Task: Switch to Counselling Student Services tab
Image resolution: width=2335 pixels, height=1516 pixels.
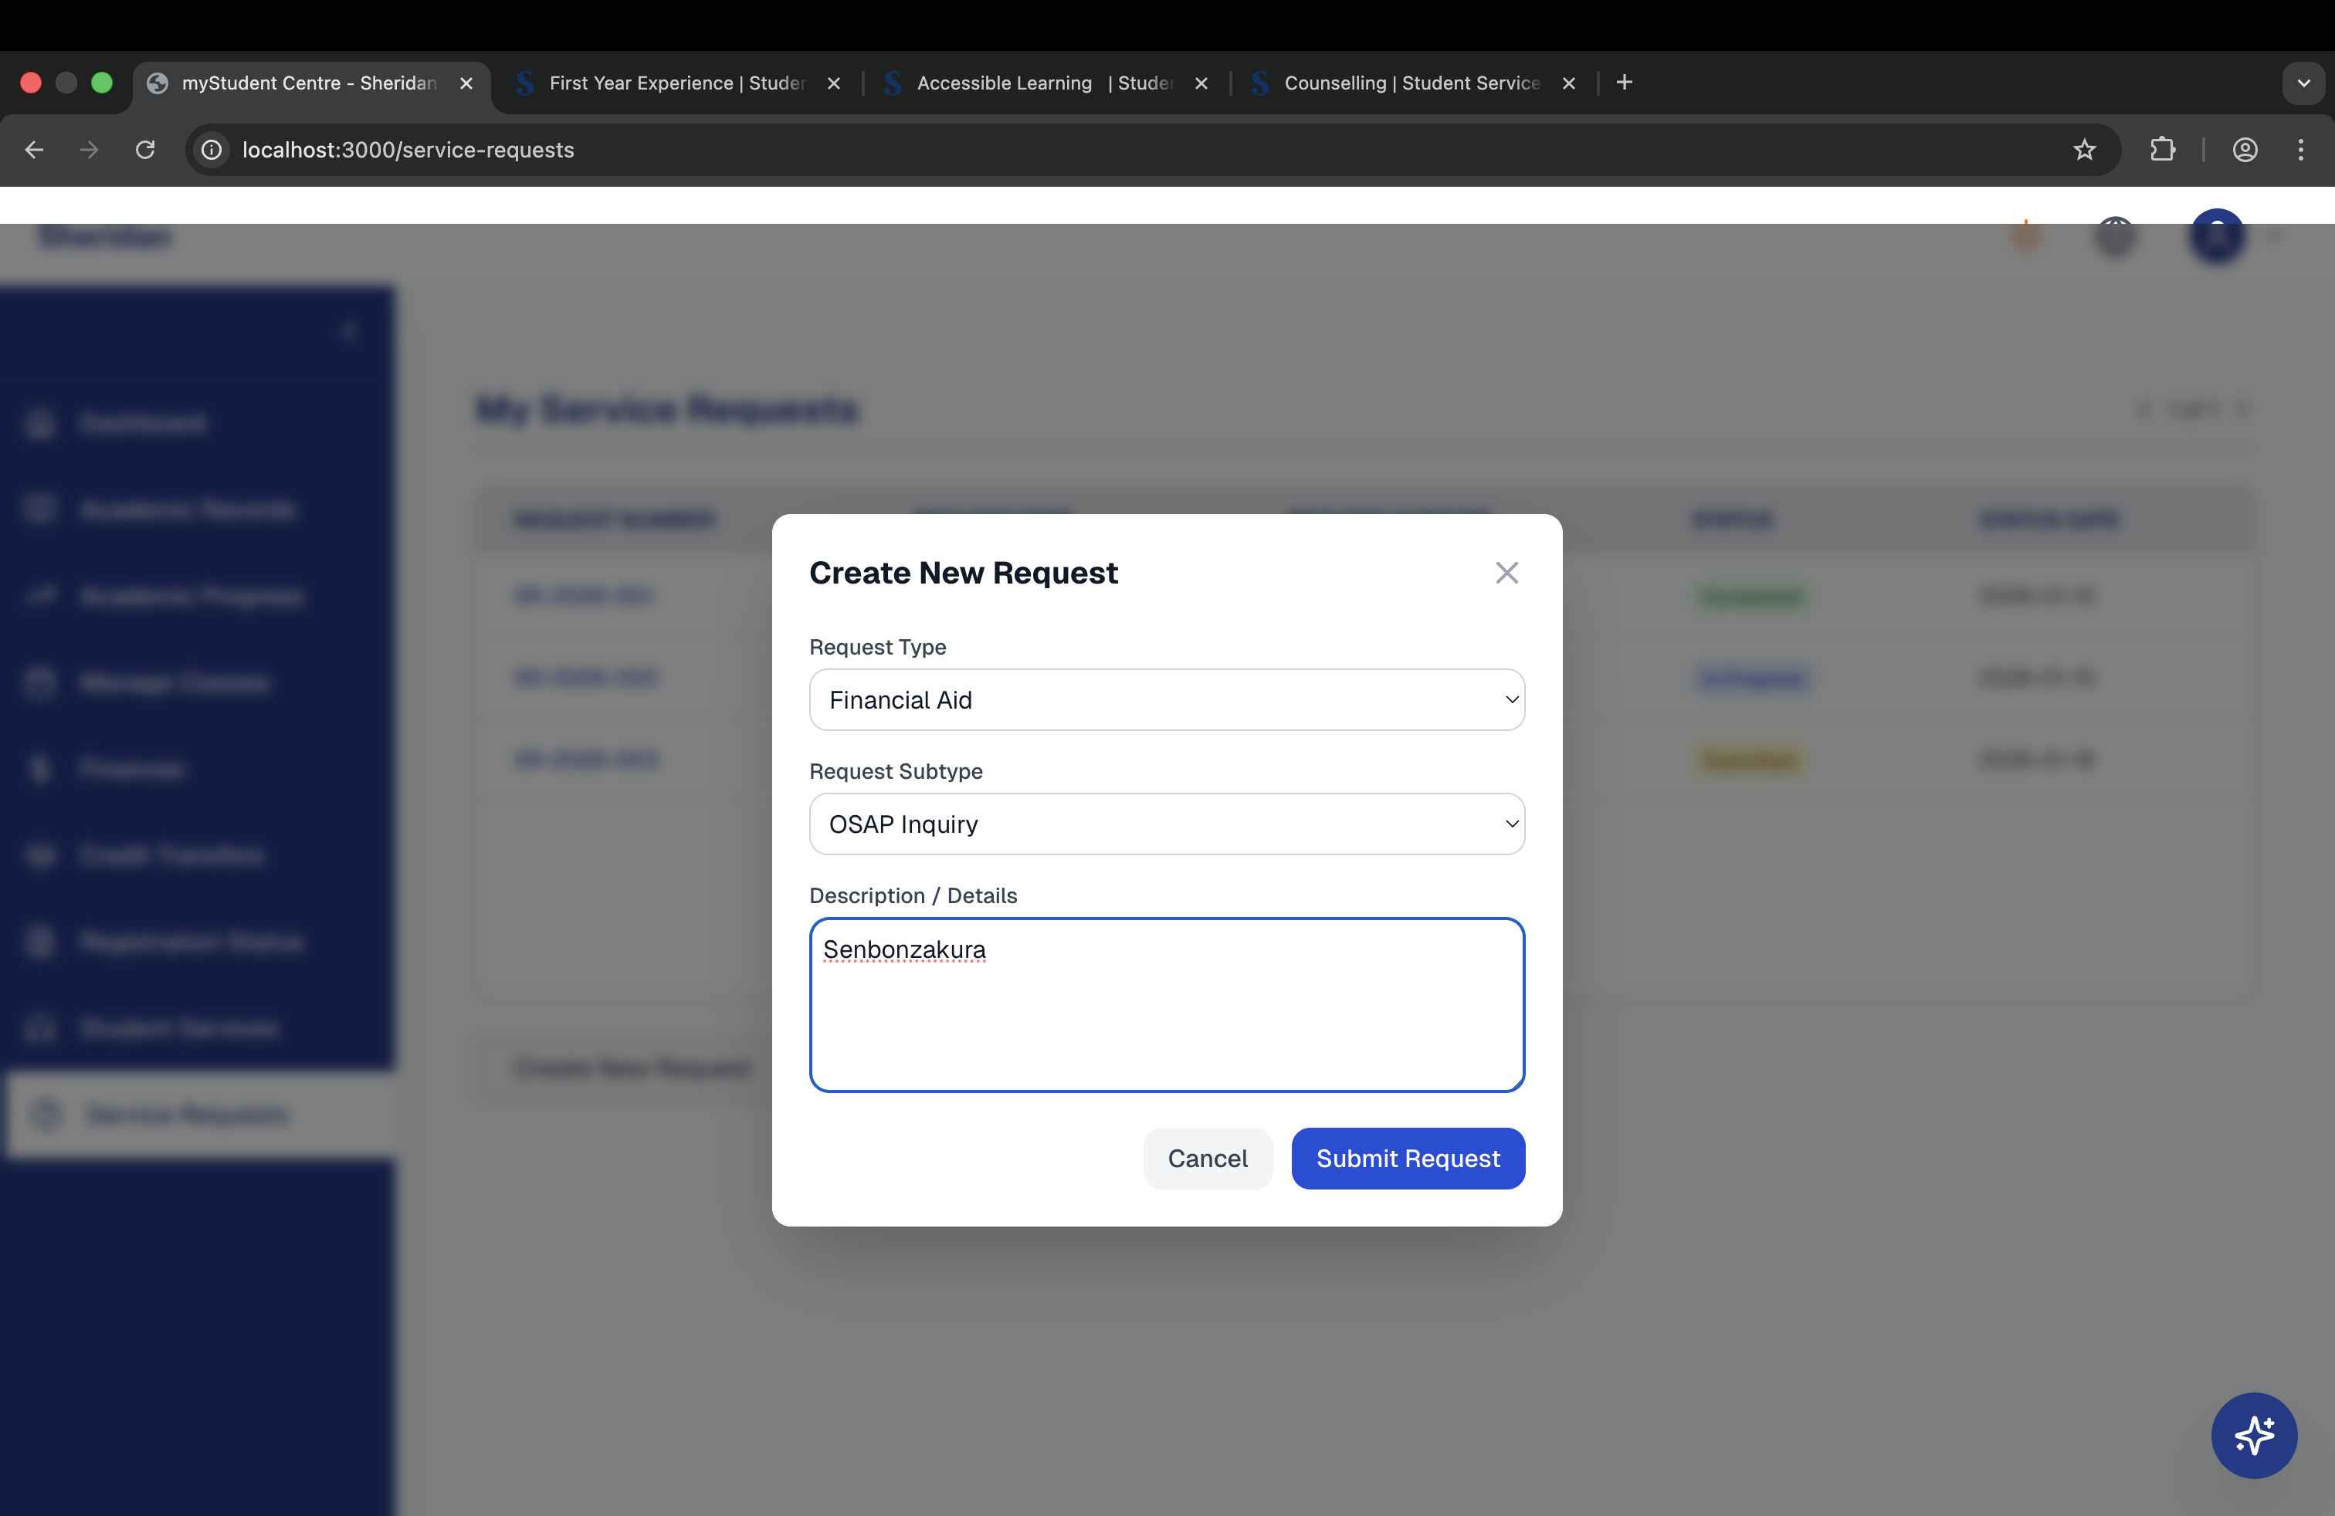Action: 1411,83
